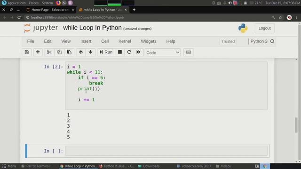Click the notebook vertical scrollbar thumb
301x169 pixels.
tap(296, 125)
